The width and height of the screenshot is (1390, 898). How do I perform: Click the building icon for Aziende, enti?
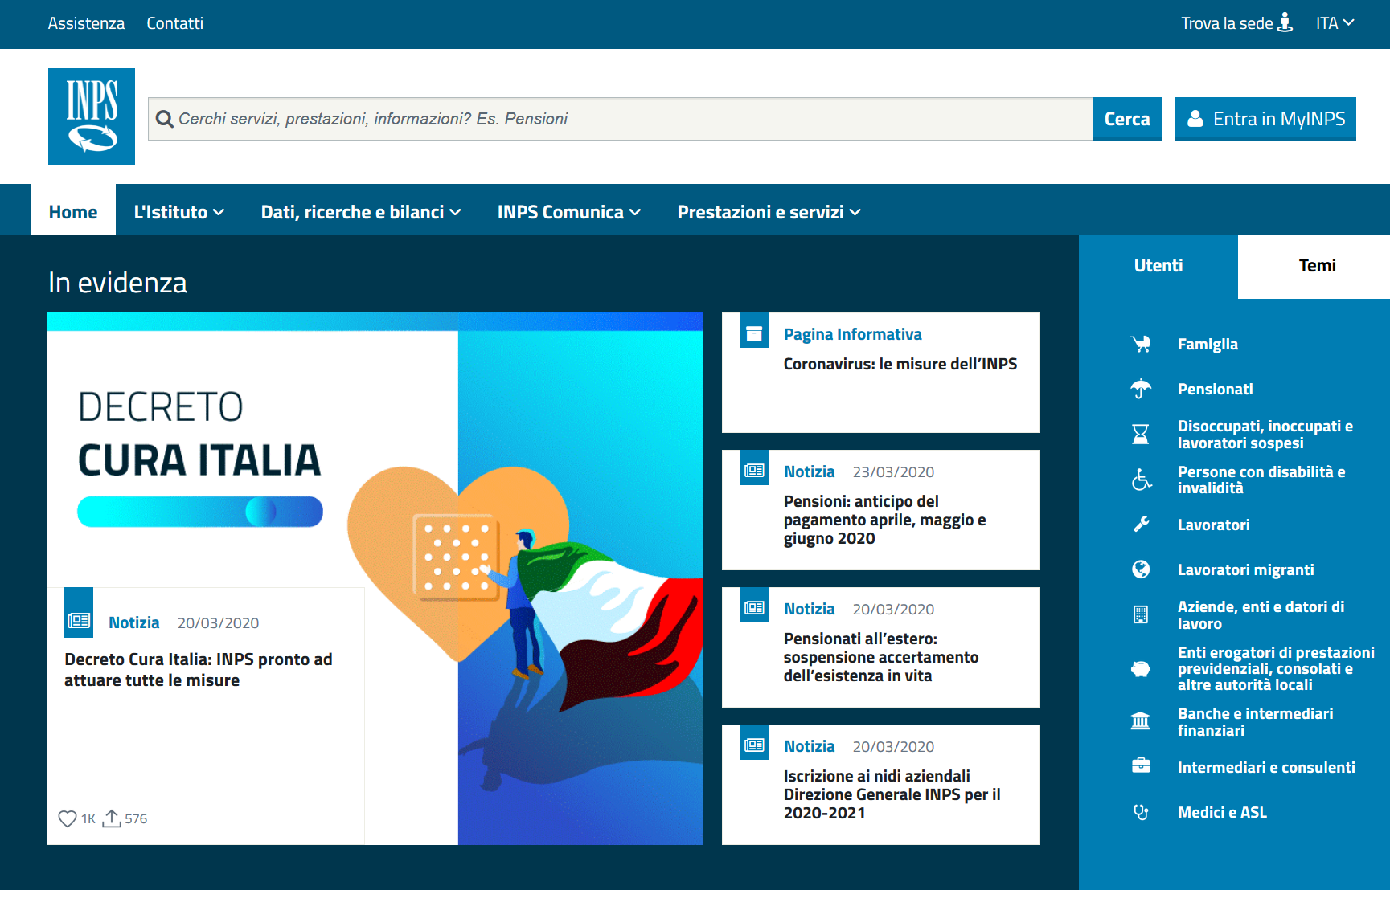[1141, 614]
